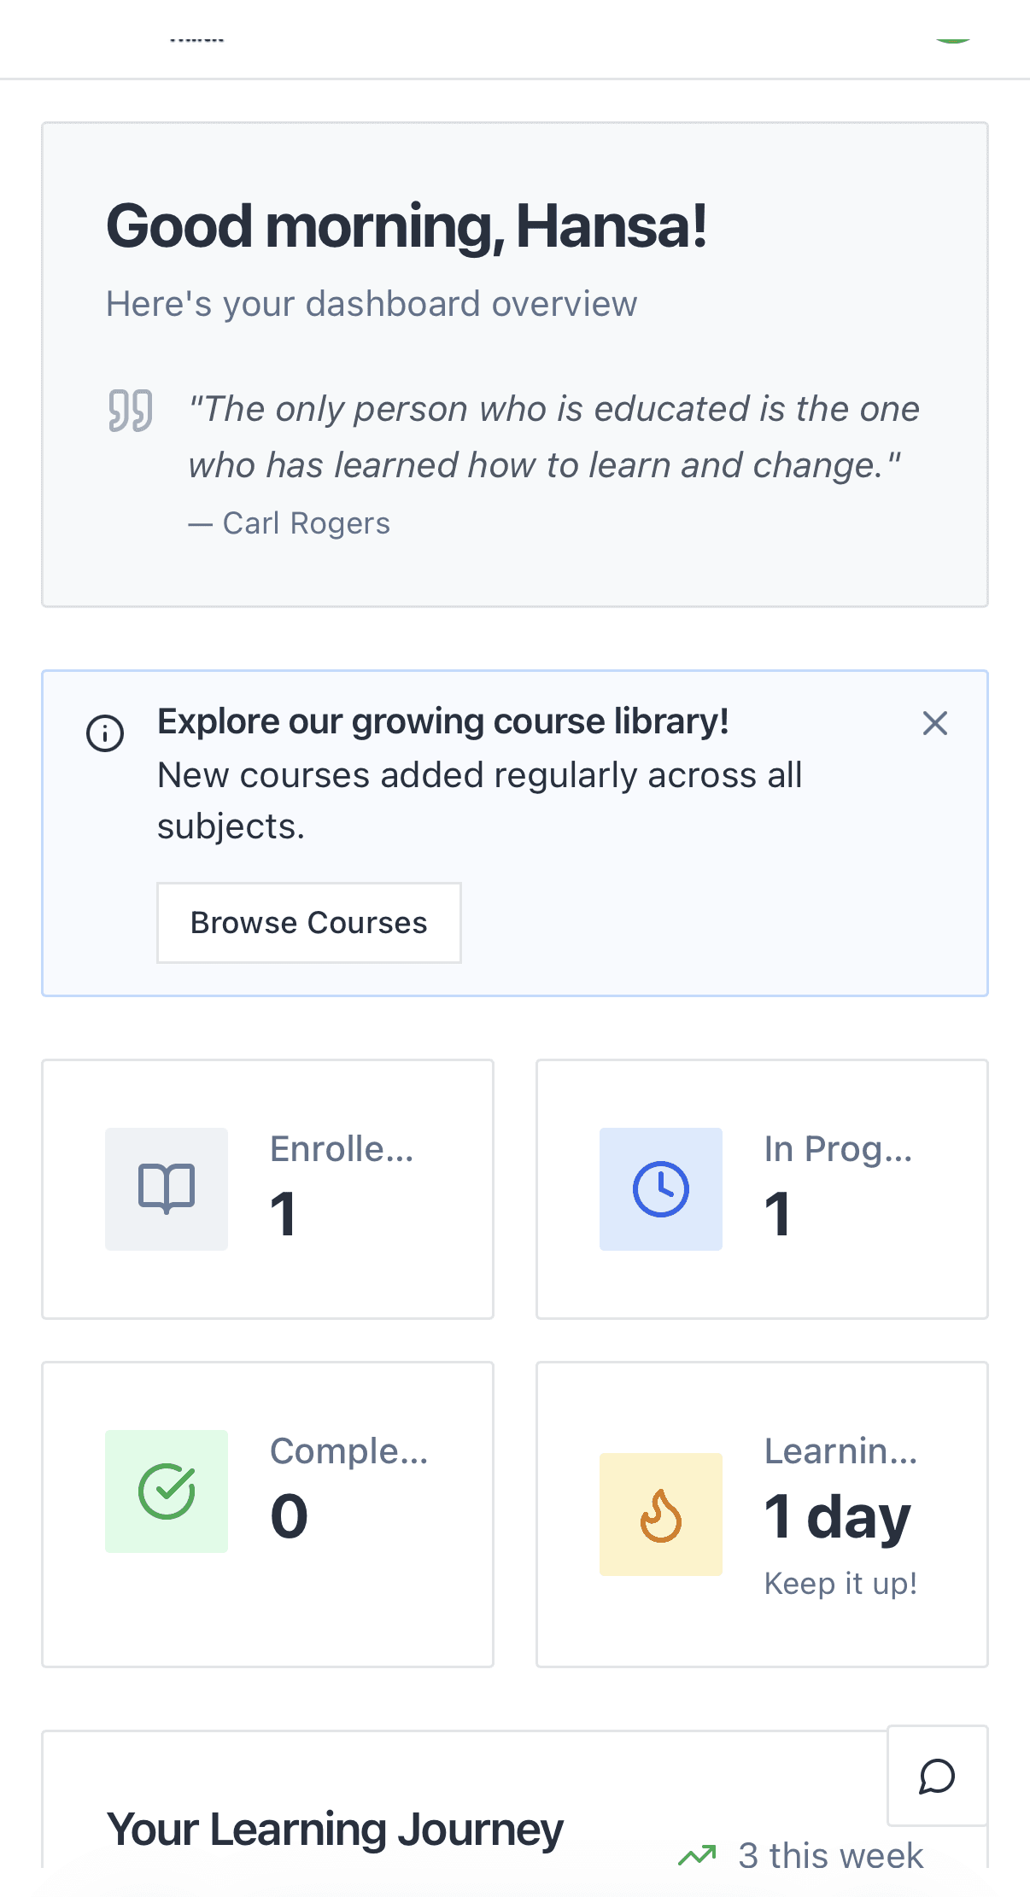The height and width of the screenshot is (1897, 1030).
Task: Click the Your Learning Journey heading
Action: click(335, 1830)
